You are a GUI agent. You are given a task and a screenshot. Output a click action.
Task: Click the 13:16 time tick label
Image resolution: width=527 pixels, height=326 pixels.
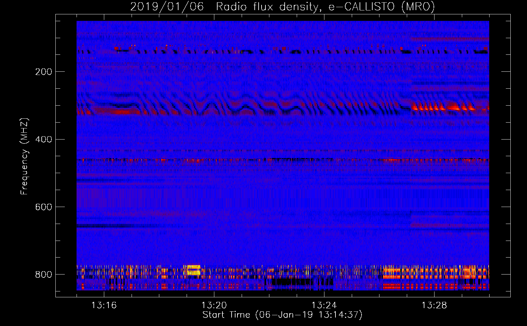(x=104, y=305)
